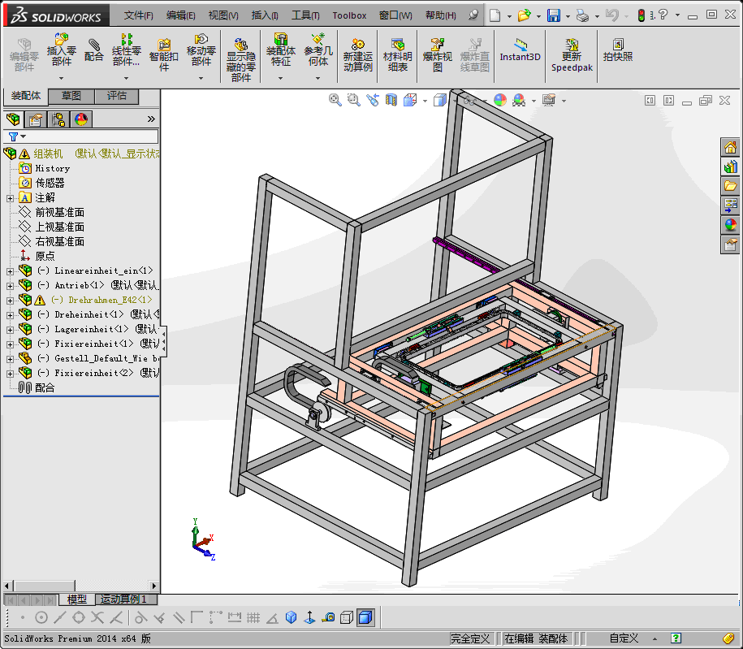Open FeatureManager design tree tab icon

[x=13, y=119]
